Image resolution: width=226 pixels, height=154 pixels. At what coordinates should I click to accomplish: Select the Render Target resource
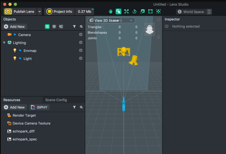pyautogui.click(x=43, y=115)
